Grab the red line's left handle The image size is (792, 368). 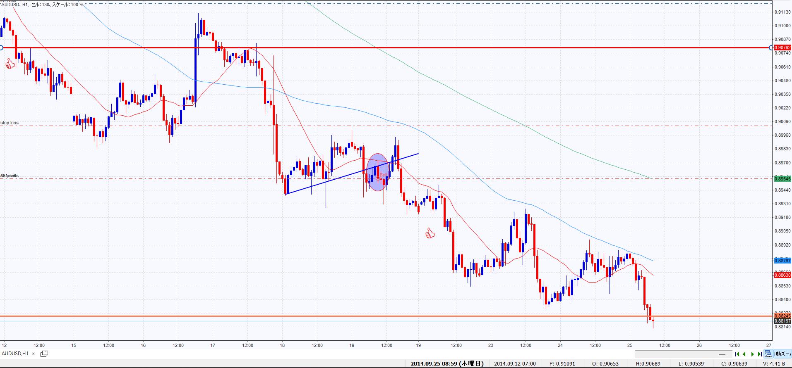point(1,48)
